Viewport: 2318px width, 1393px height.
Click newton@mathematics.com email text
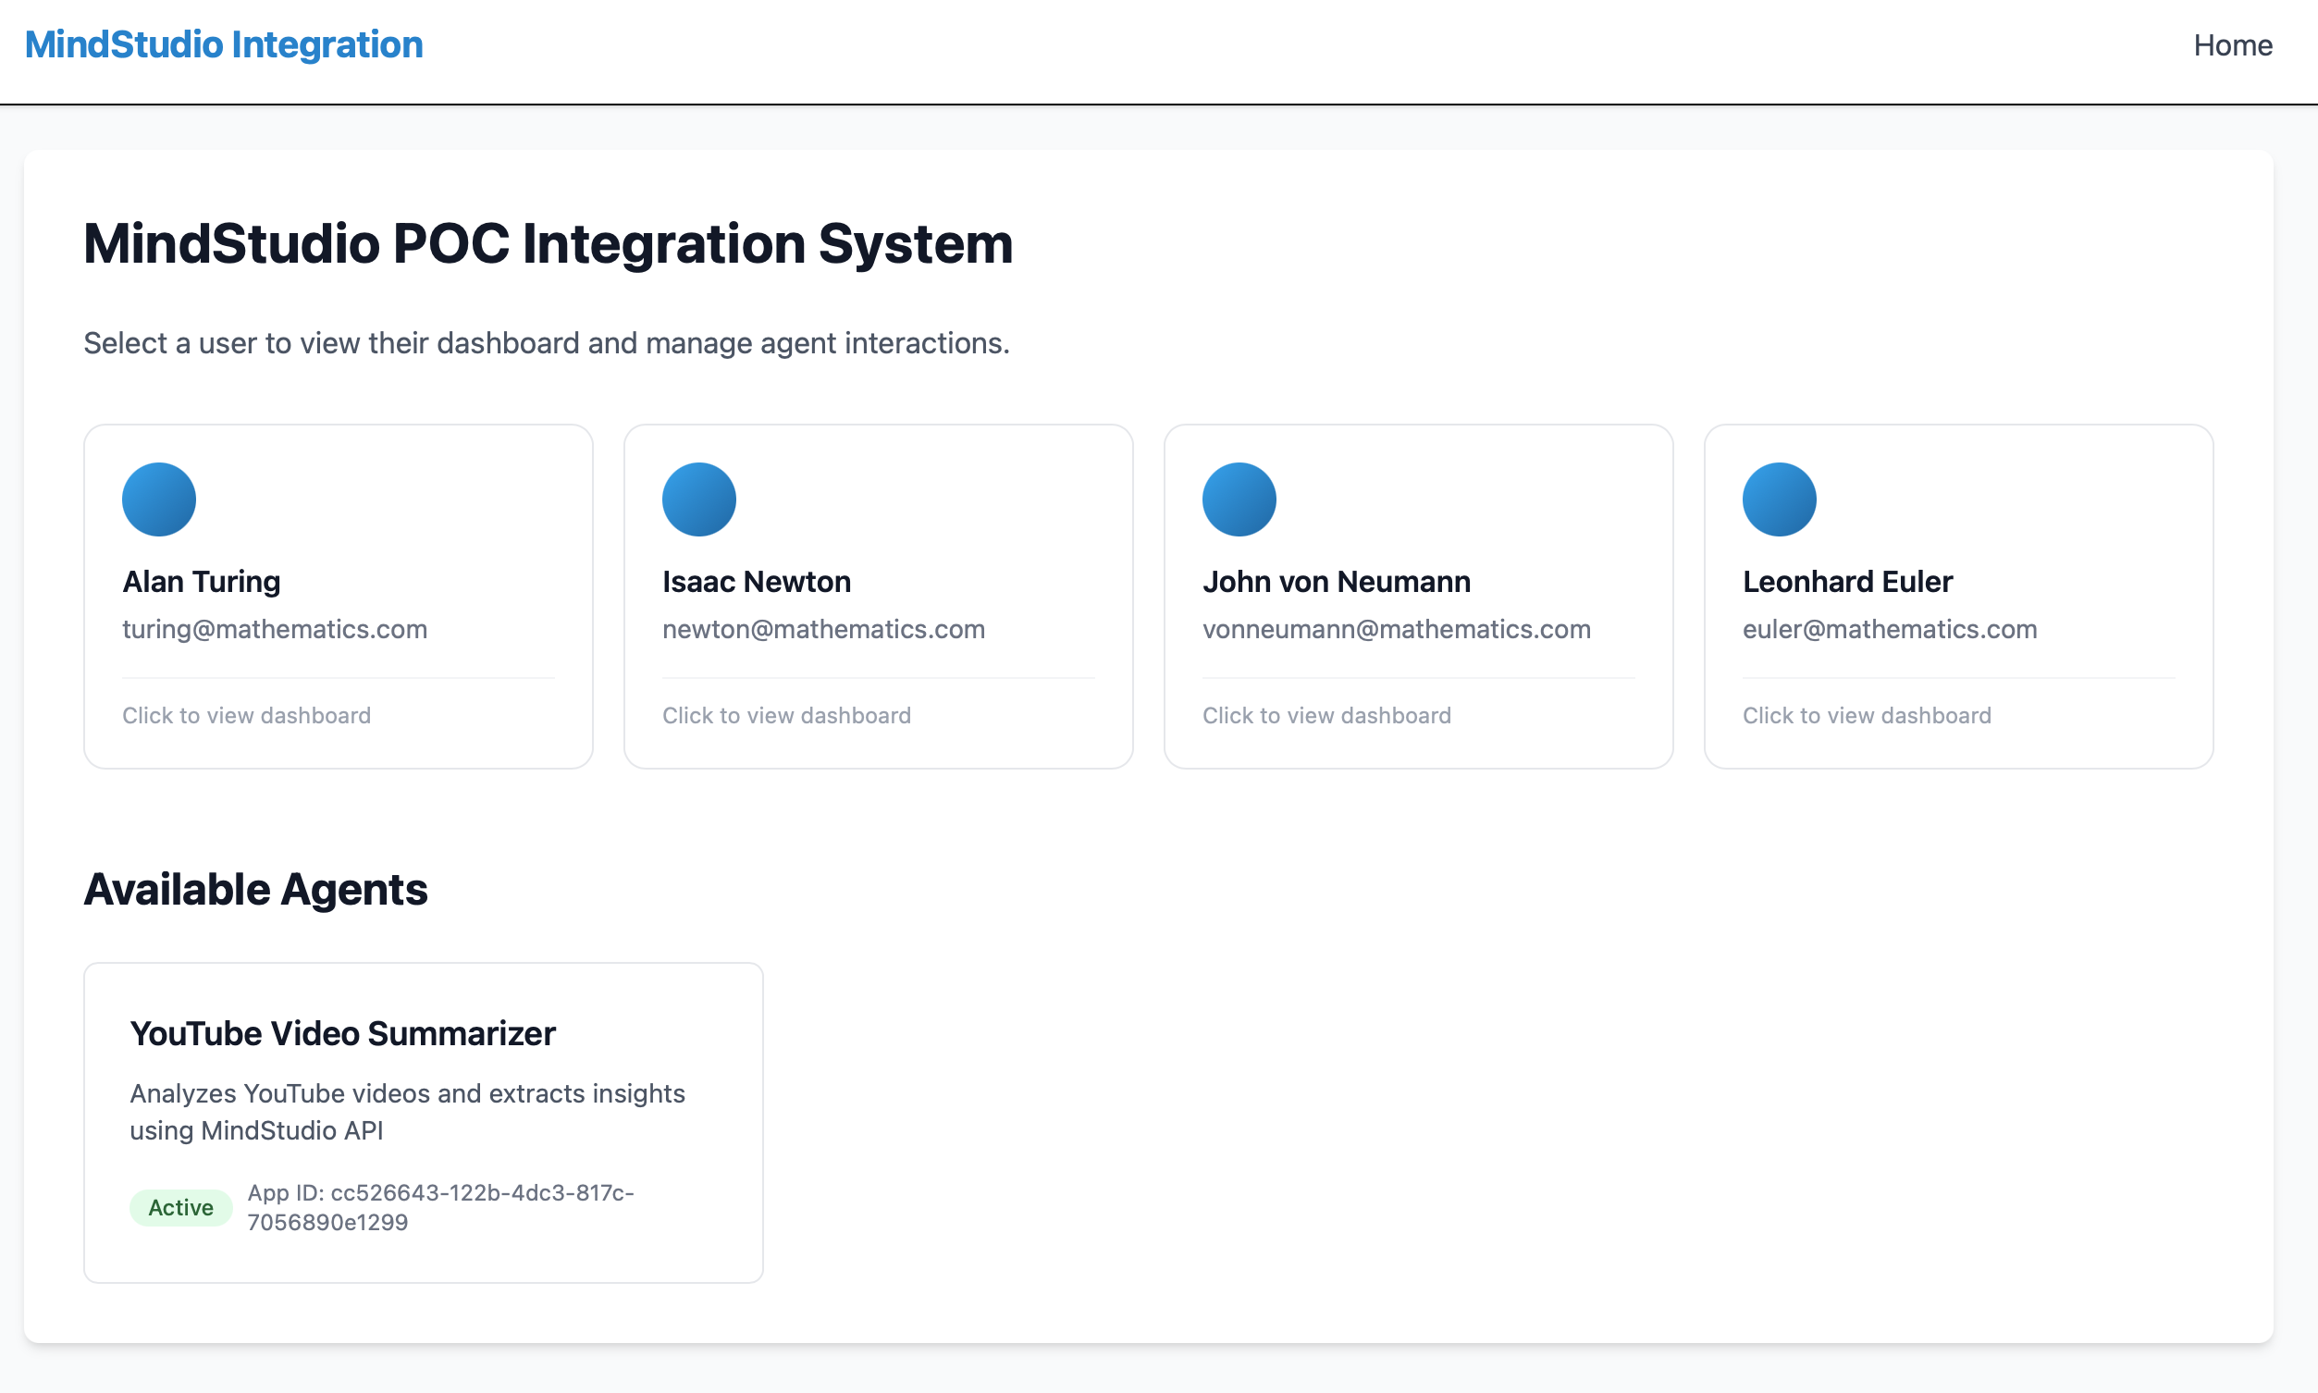(x=823, y=629)
